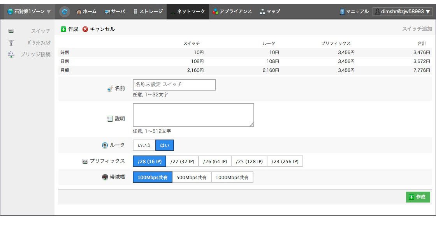Click the 合計 column header
Viewport: 436px width, 241px height.
(x=422, y=43)
